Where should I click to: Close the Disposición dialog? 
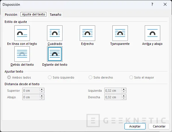(165, 4)
